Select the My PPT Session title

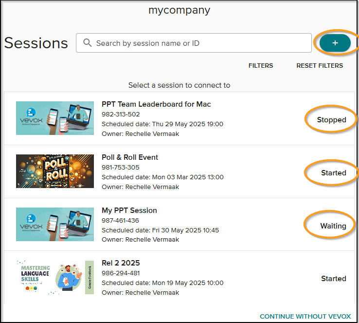(x=129, y=210)
